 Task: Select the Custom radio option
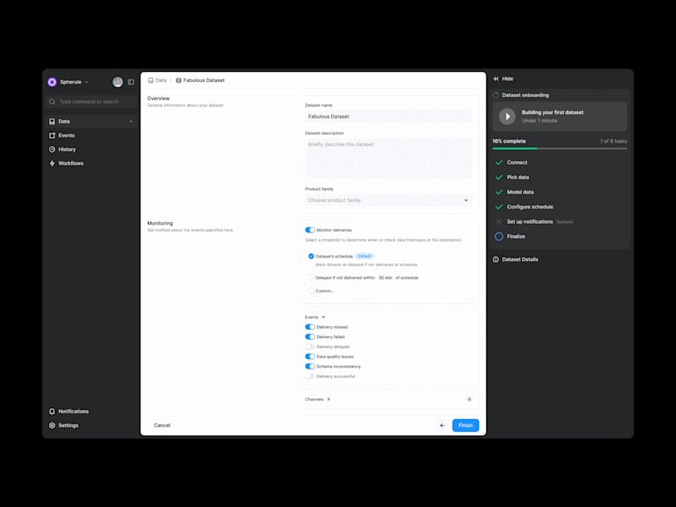click(x=311, y=291)
